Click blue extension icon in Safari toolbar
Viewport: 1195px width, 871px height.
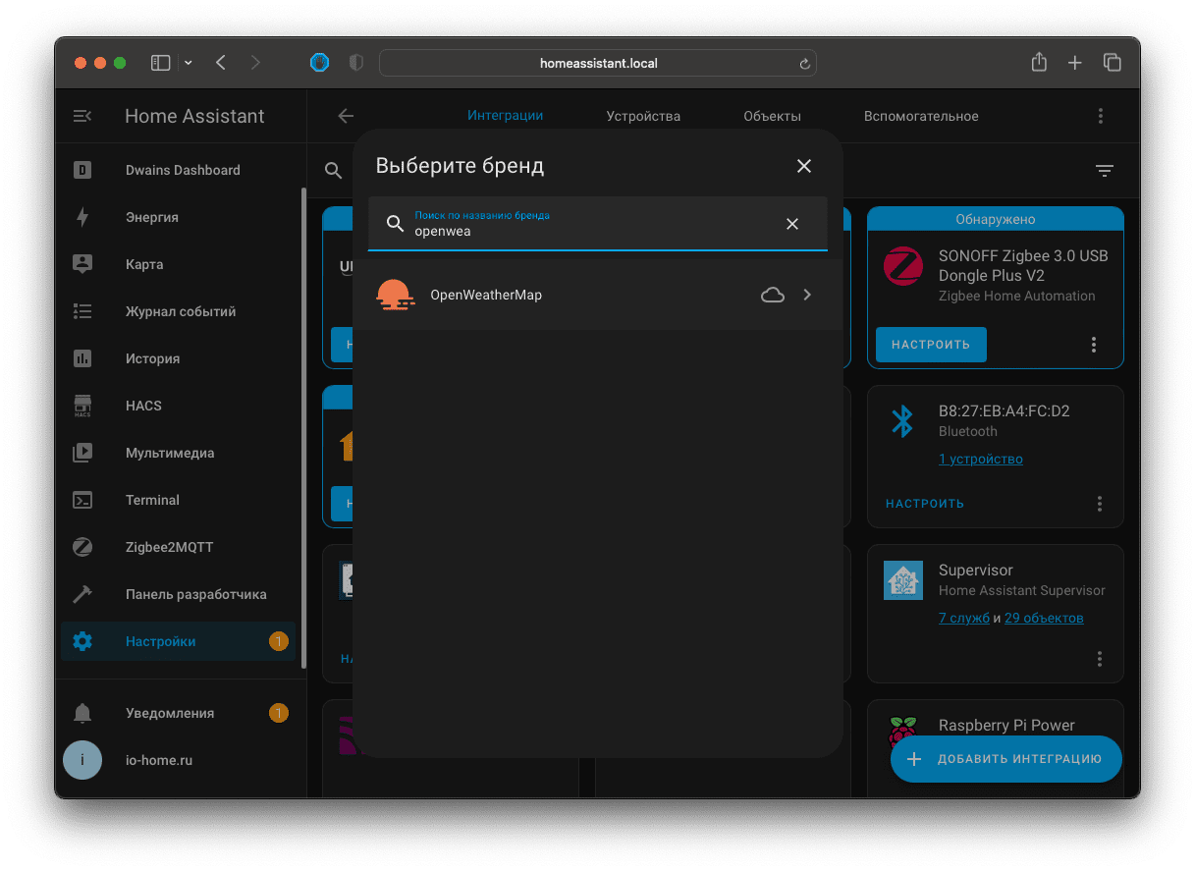click(320, 63)
